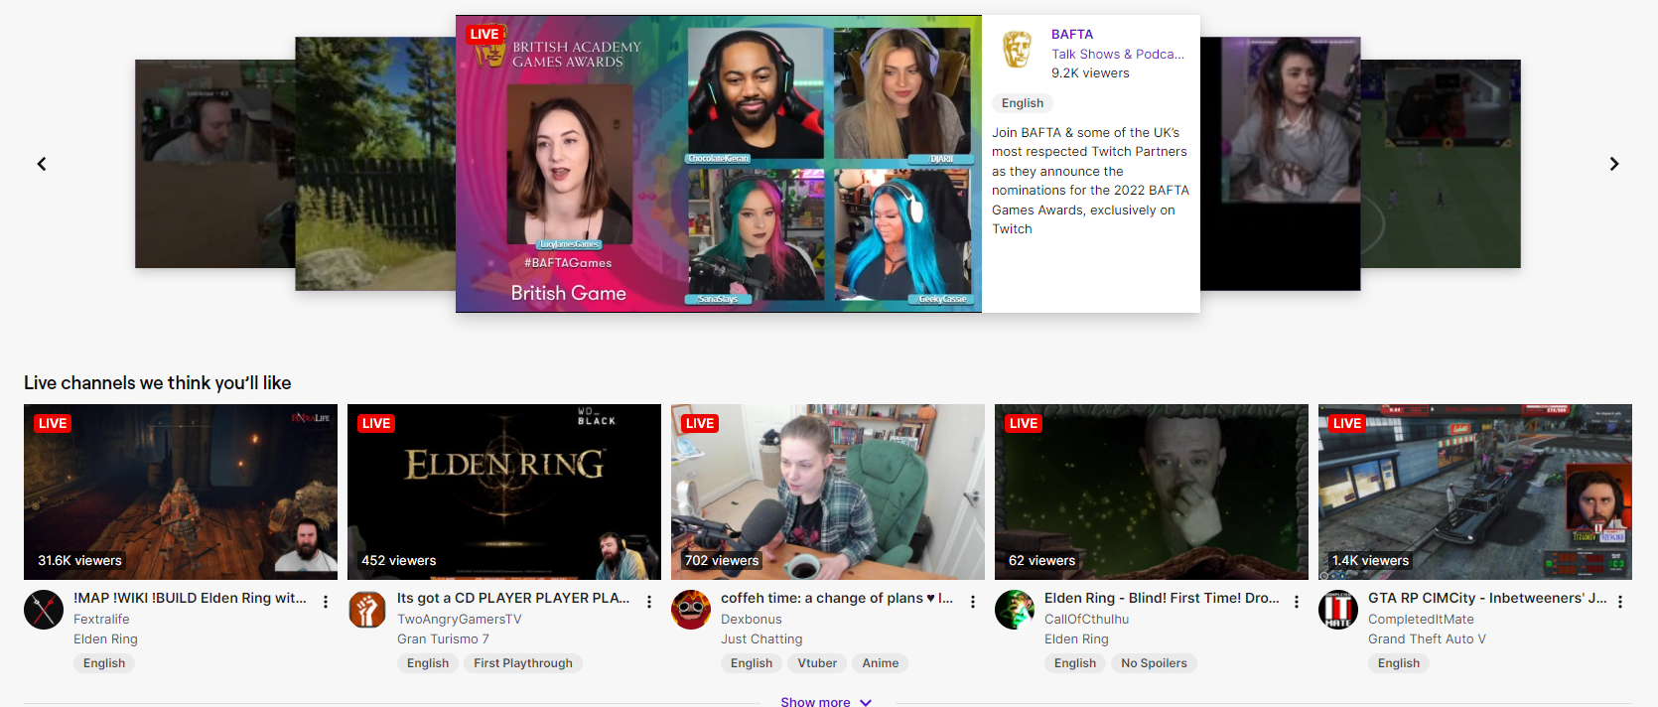Click CompletedItMate channel name
The image size is (1658, 707).
1421,619
